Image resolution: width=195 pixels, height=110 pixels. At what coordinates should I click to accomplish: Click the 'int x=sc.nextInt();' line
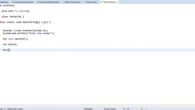tap(16, 39)
